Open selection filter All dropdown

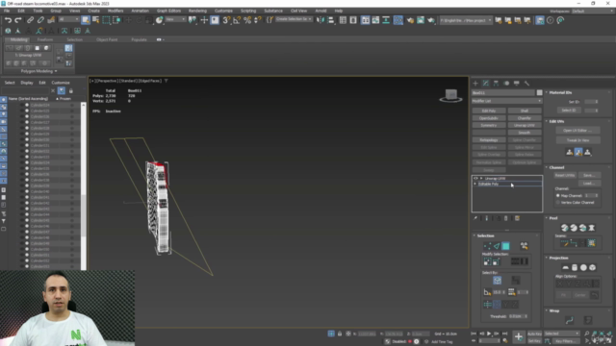[68, 19]
